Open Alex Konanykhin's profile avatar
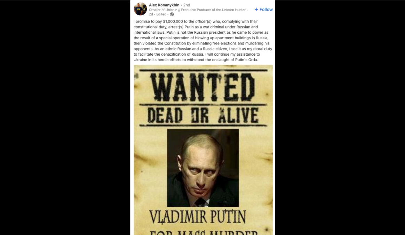 (140, 9)
